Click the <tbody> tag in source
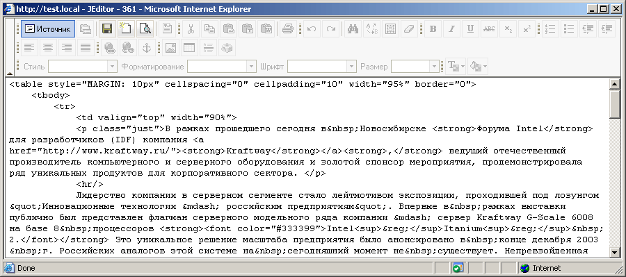 (x=51, y=95)
